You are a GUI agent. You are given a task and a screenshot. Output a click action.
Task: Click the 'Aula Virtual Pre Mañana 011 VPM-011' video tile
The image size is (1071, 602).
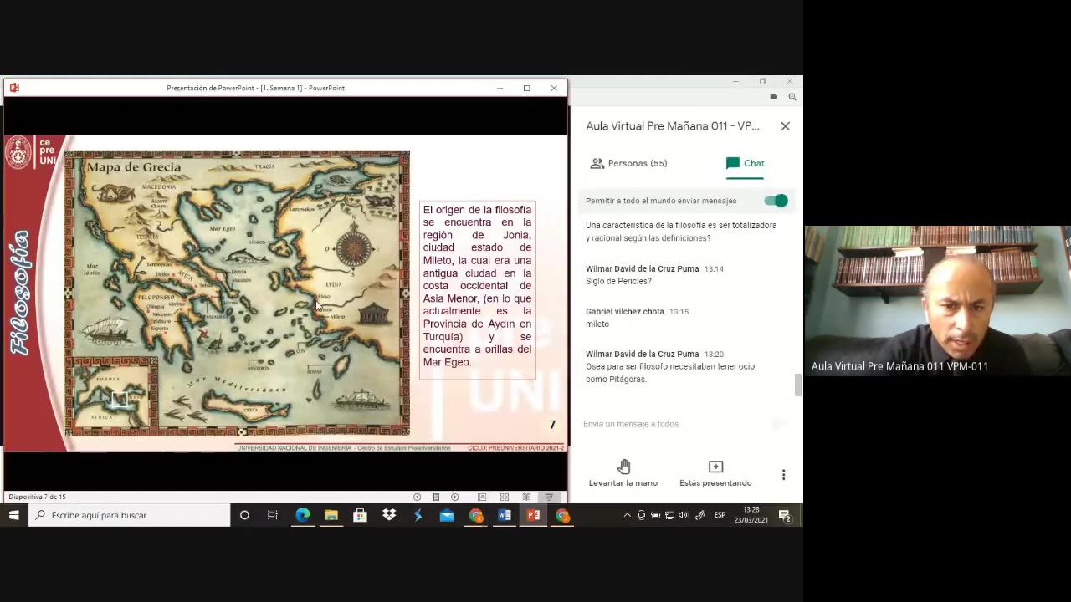point(937,300)
